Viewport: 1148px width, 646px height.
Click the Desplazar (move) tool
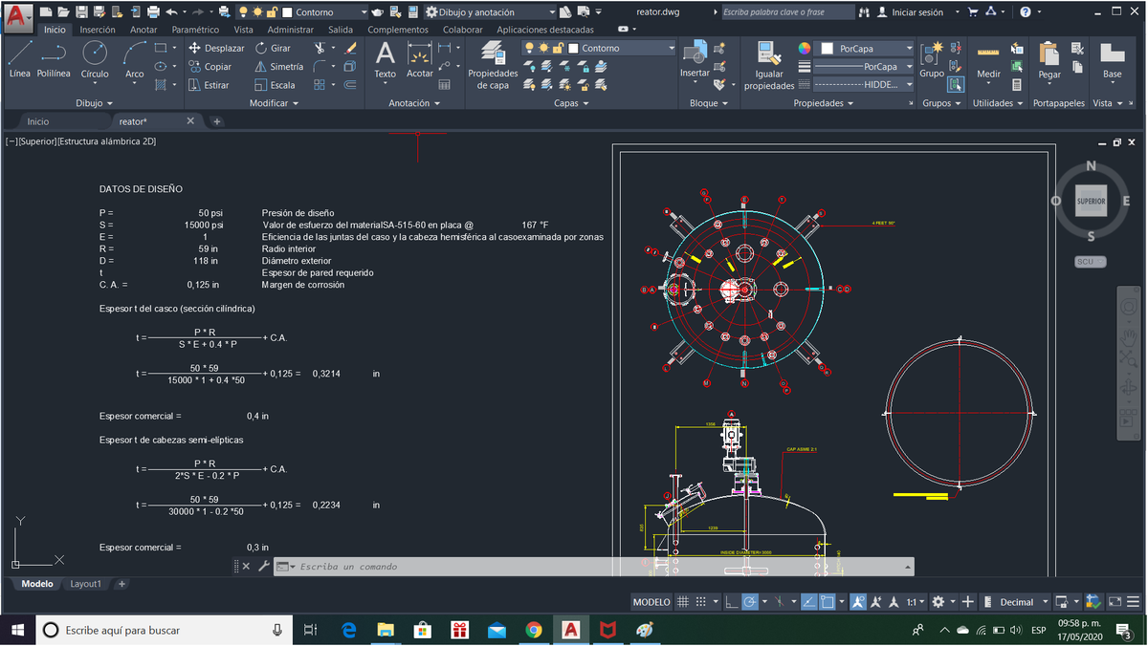tap(216, 48)
